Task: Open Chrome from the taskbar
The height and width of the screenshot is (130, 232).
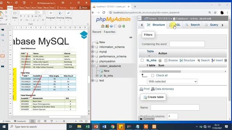Action: (x=113, y=127)
